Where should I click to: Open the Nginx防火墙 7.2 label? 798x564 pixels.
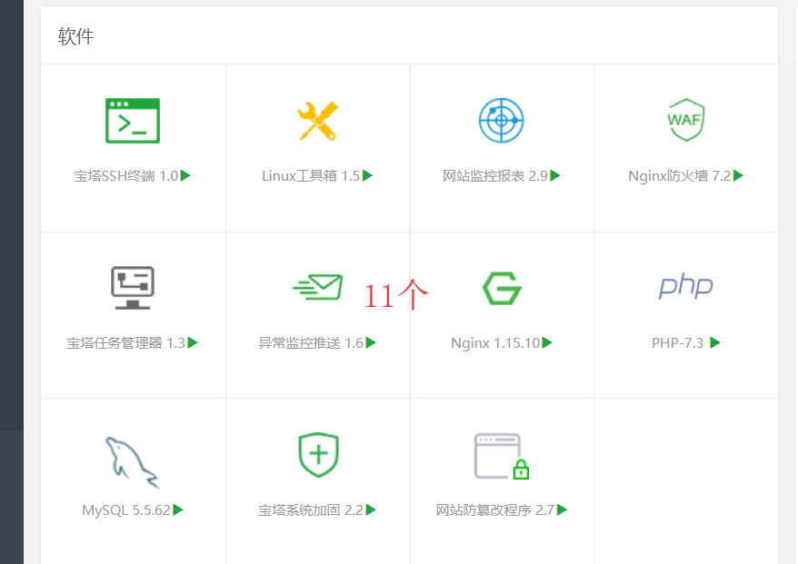tap(680, 176)
